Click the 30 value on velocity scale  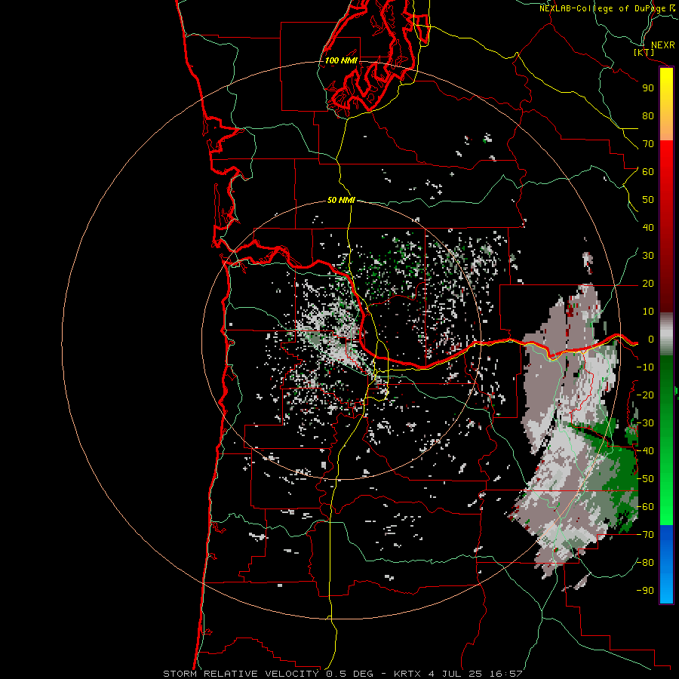[x=648, y=256]
